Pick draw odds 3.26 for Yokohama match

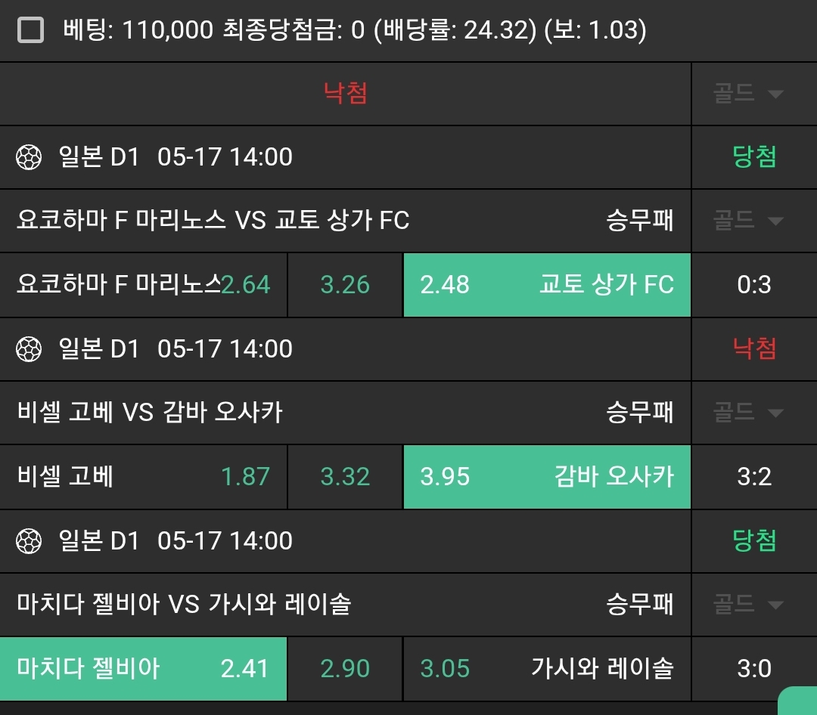(x=345, y=285)
